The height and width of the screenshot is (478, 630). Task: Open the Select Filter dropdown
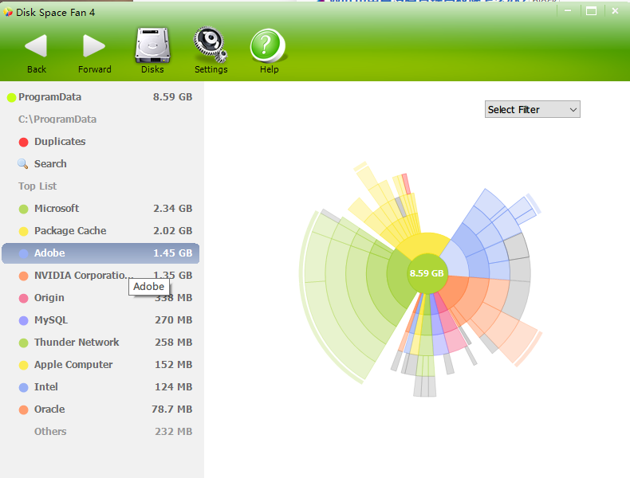[532, 110]
